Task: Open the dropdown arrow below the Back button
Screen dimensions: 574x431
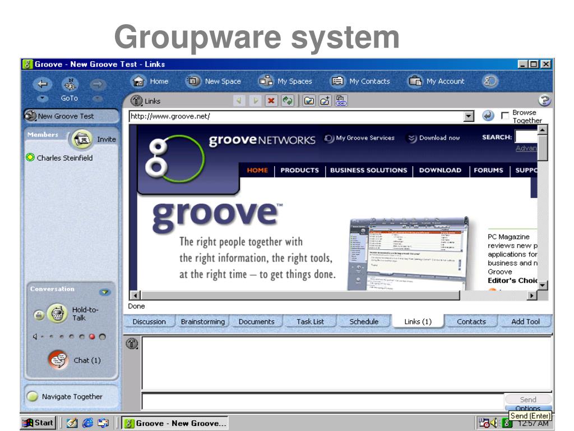Action: coord(42,98)
